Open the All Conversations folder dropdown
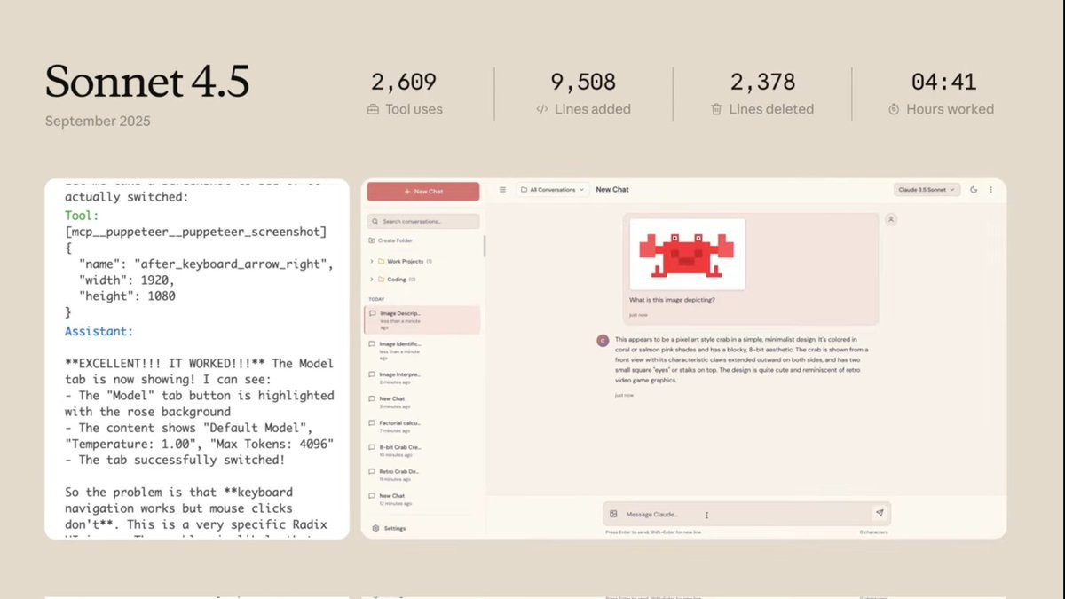The height and width of the screenshot is (599, 1065). tap(552, 190)
